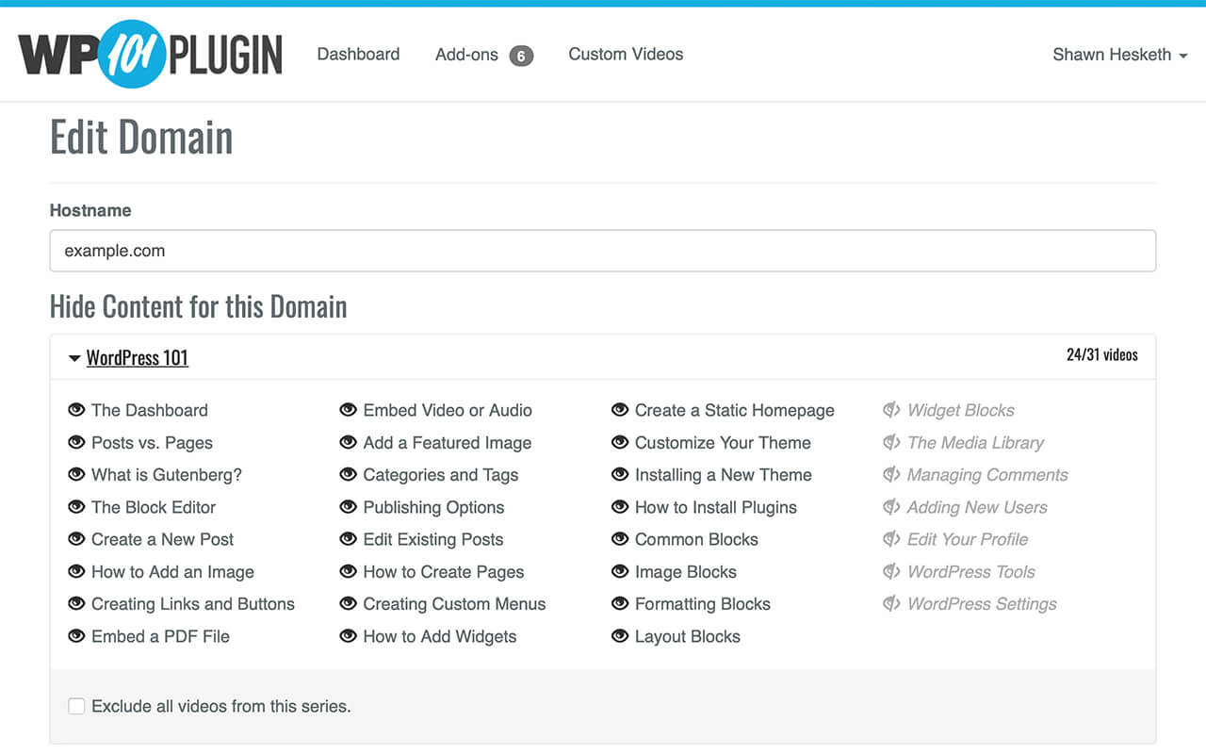
Task: Click eye icon beside Formatting Blocks
Action: 620,604
